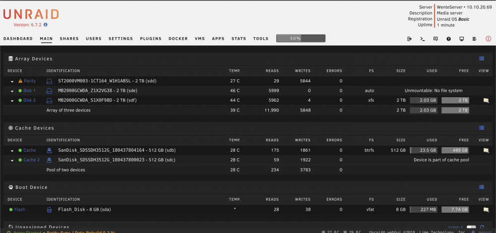Open the feedback speech-bubble icon
Viewport: 496px width, 233px height.
435,39
